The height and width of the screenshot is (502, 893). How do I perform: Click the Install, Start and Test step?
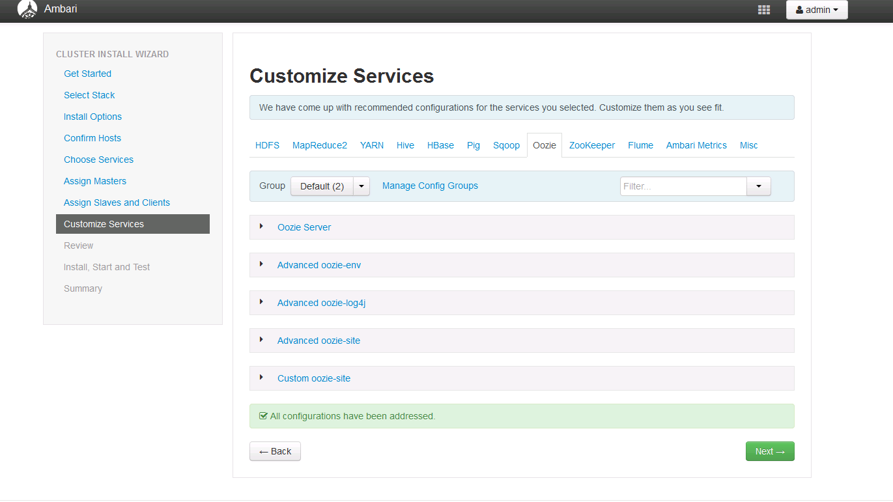pyautogui.click(x=107, y=267)
